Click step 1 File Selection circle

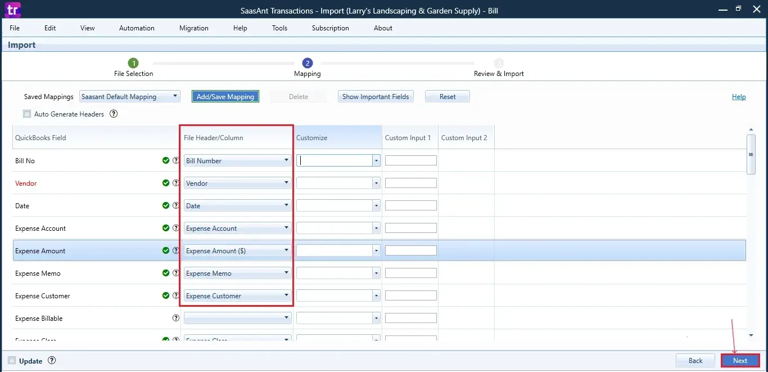coord(133,63)
